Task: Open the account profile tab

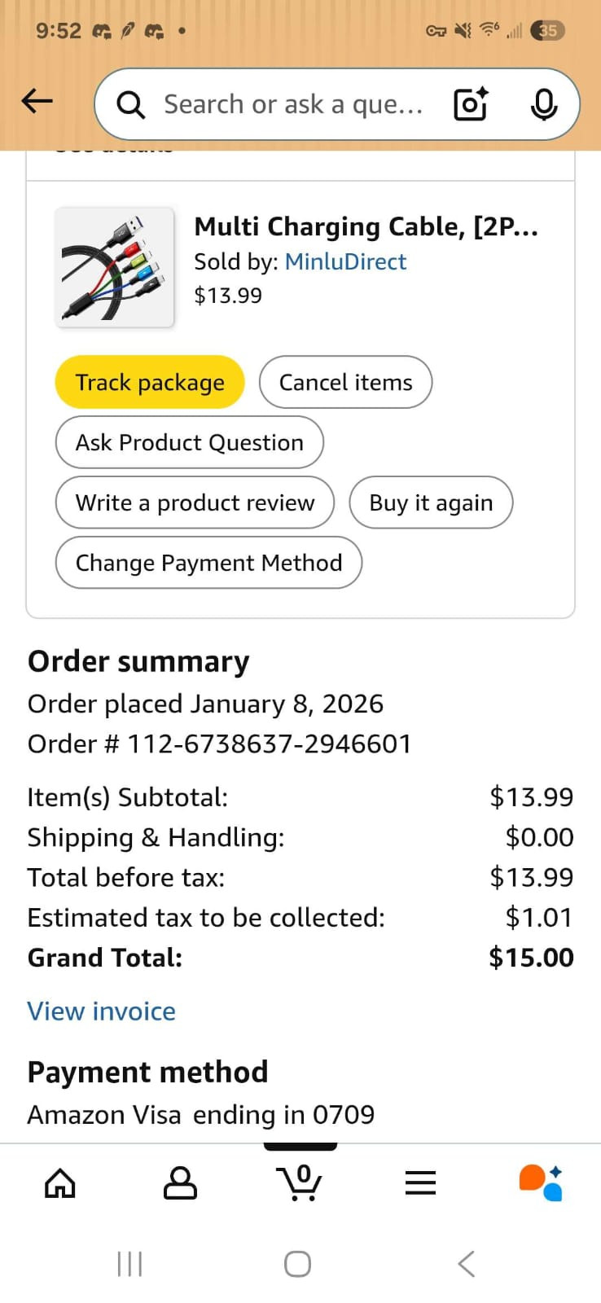Action: tap(180, 1183)
